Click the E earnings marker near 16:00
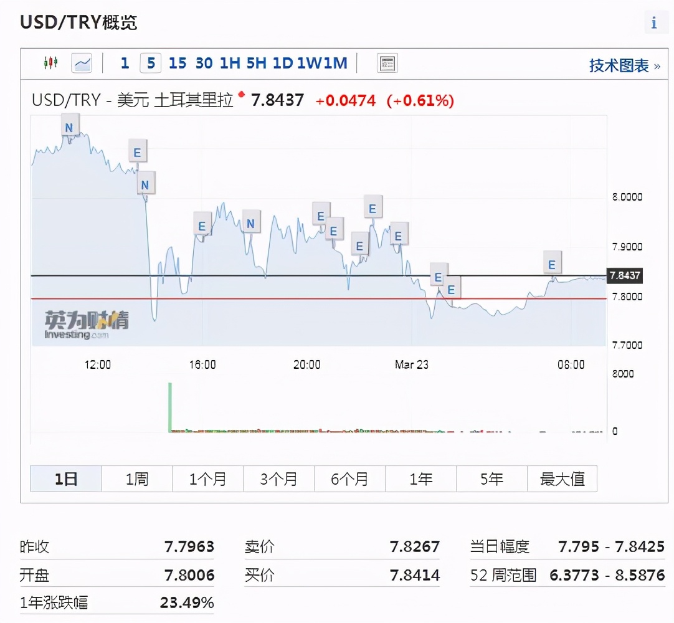This screenshot has height=623, width=674. pyautogui.click(x=202, y=225)
